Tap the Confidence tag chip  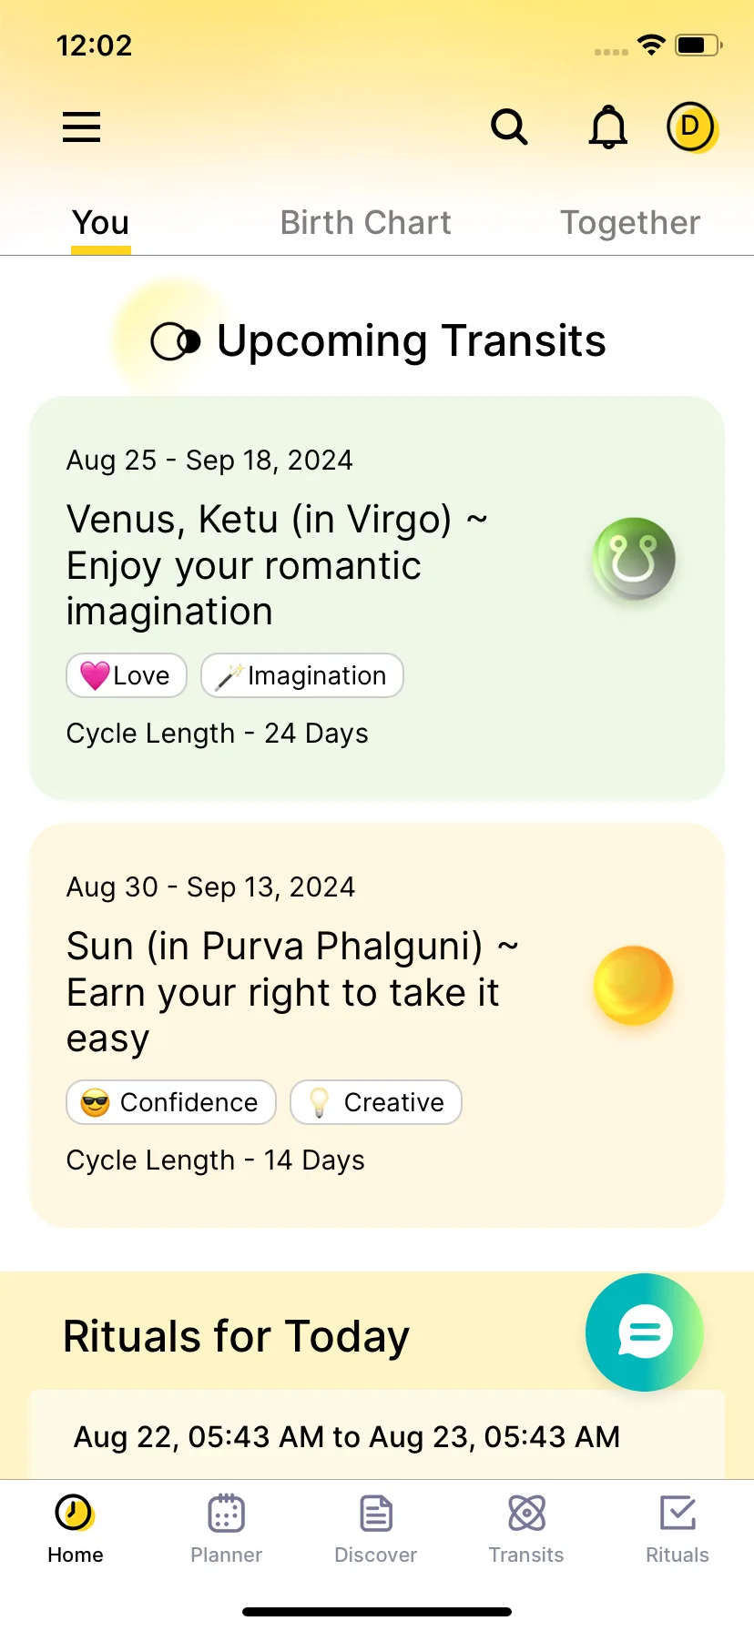[171, 1102]
